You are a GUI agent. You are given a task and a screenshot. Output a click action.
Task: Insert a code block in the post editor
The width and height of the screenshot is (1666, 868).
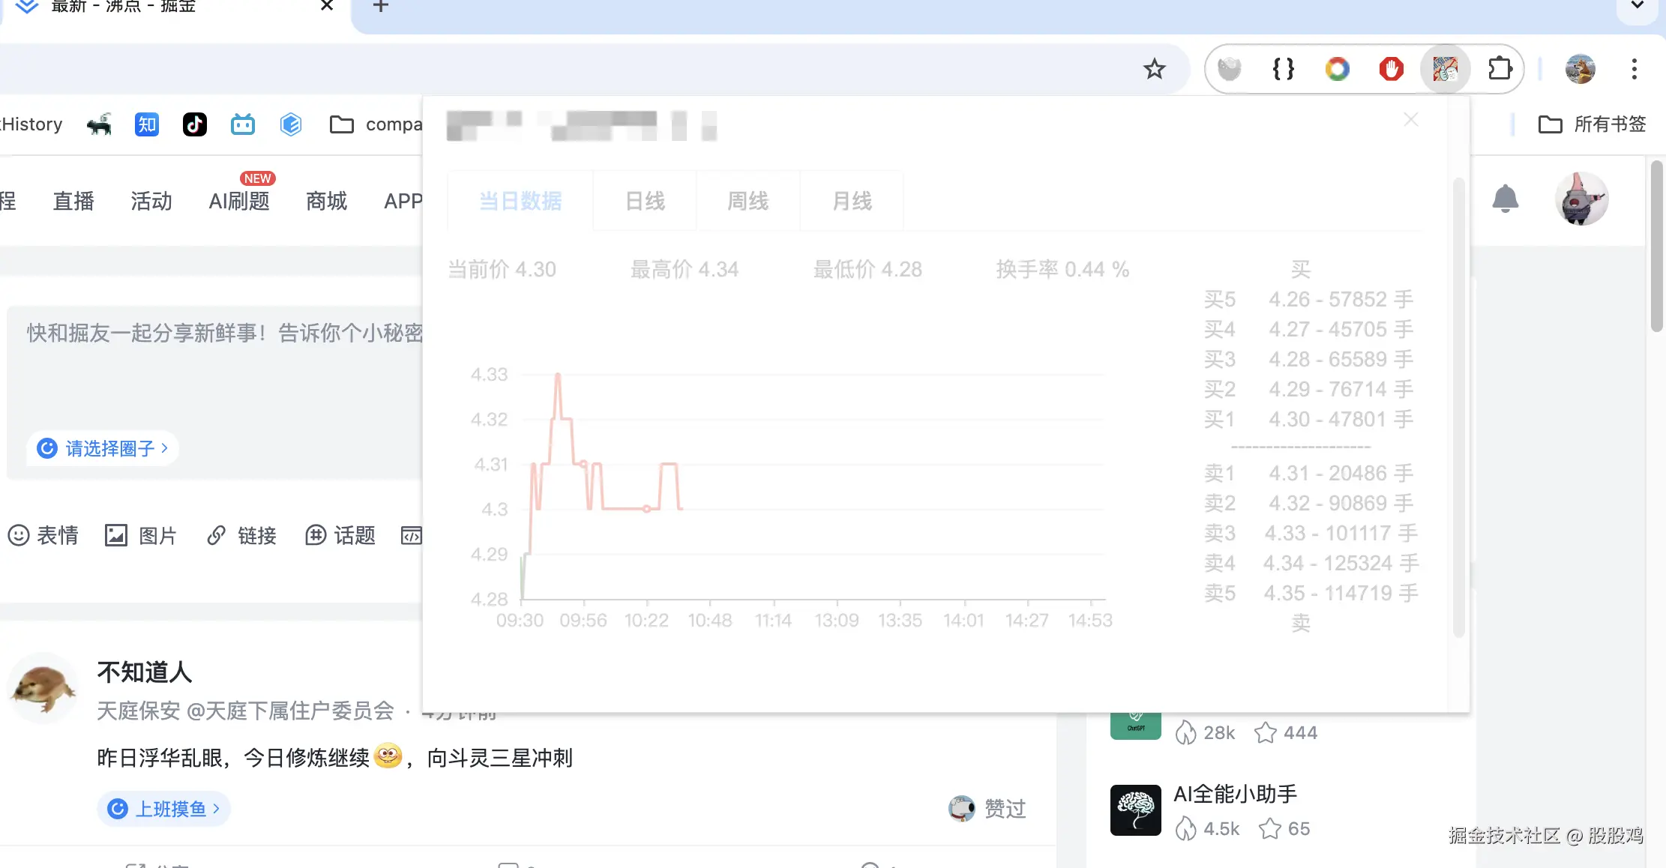click(413, 535)
